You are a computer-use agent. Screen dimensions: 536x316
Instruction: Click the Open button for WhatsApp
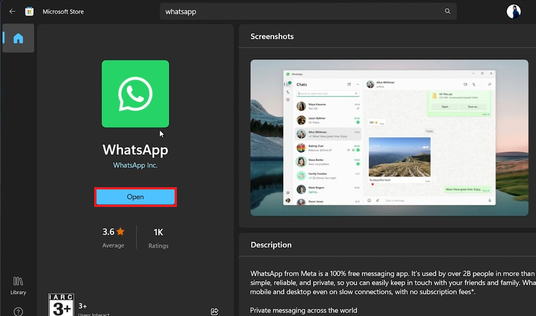point(136,197)
